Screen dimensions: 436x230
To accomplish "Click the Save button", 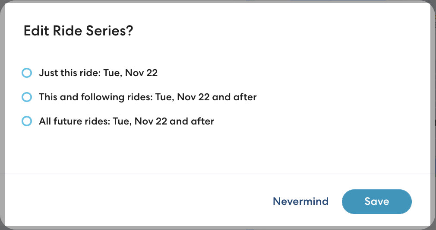I will [376, 201].
